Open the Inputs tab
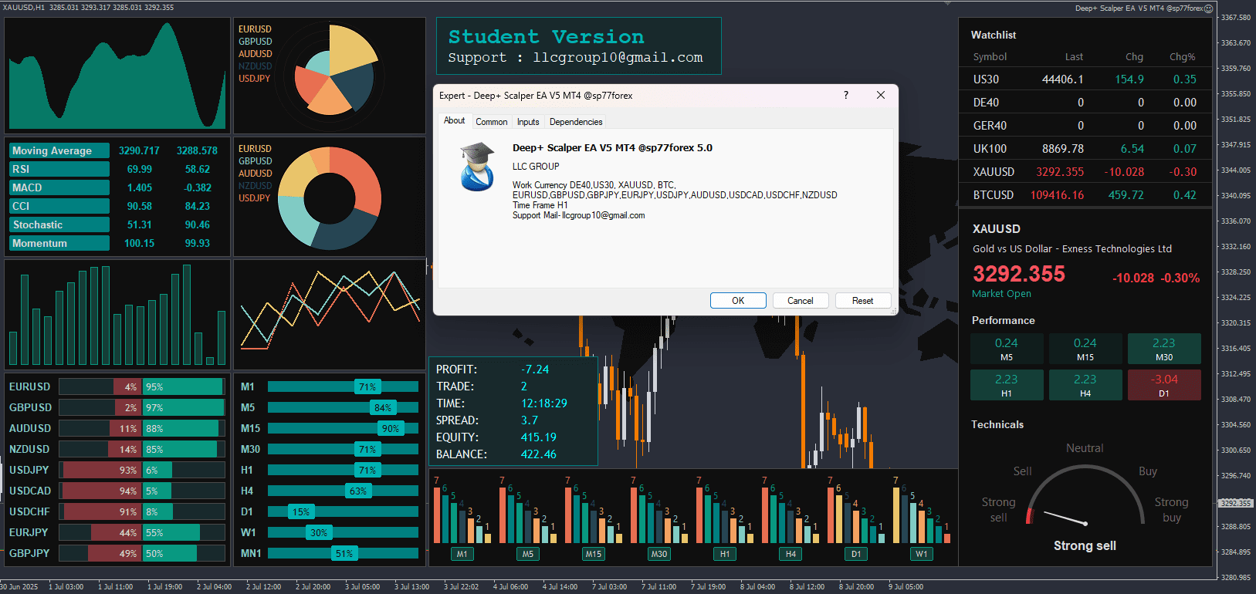The width and height of the screenshot is (1256, 594). 528,122
